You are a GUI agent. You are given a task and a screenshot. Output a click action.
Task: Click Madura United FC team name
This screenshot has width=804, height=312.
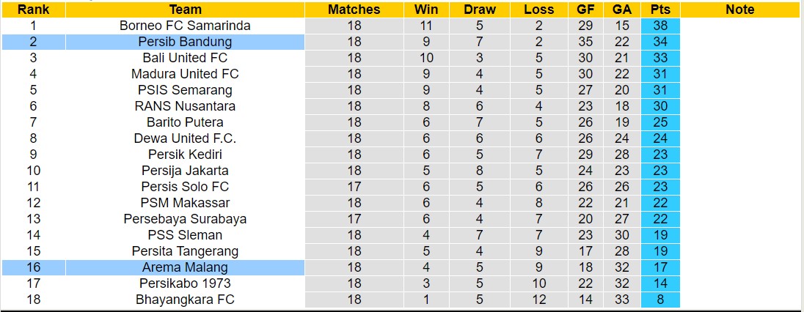coord(185,74)
